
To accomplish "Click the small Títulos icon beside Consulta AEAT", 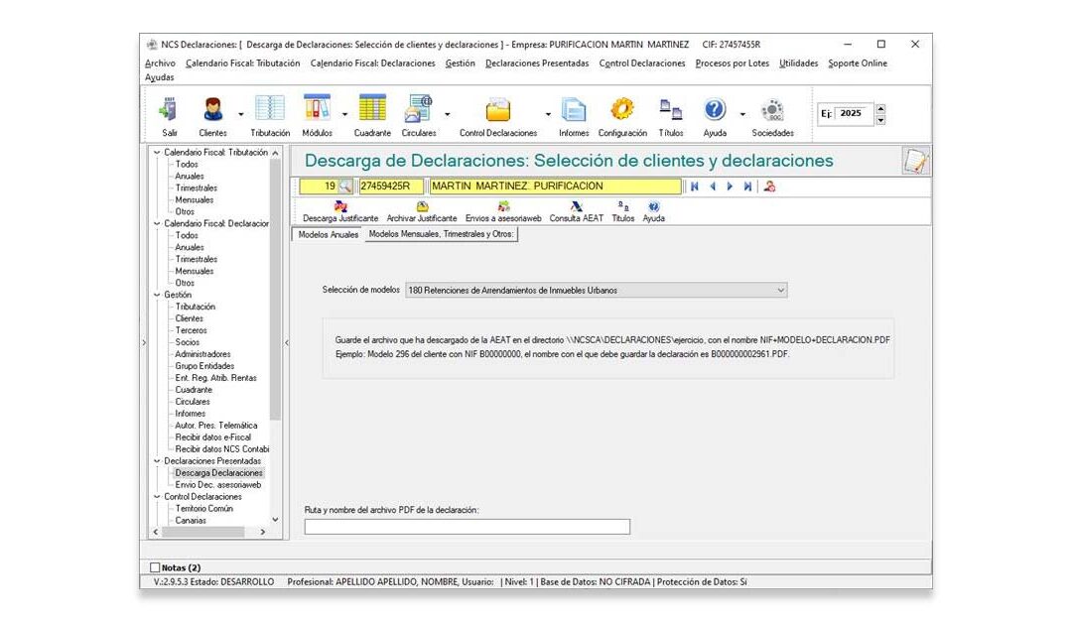I will point(622,206).
